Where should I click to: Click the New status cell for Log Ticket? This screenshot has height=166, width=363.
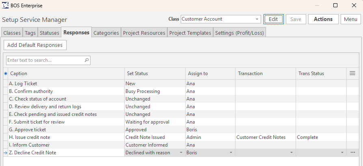(x=155, y=84)
